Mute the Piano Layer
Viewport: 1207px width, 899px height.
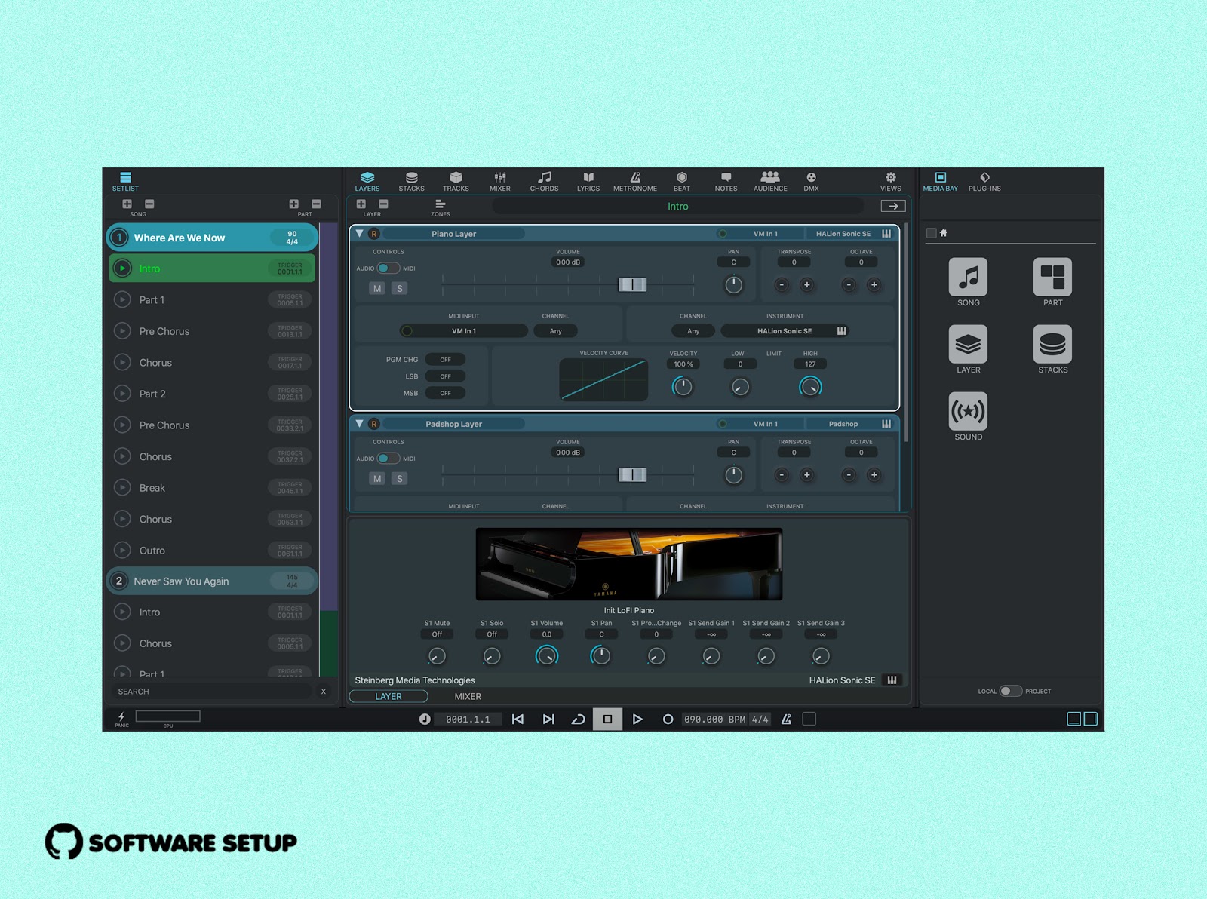pos(377,288)
